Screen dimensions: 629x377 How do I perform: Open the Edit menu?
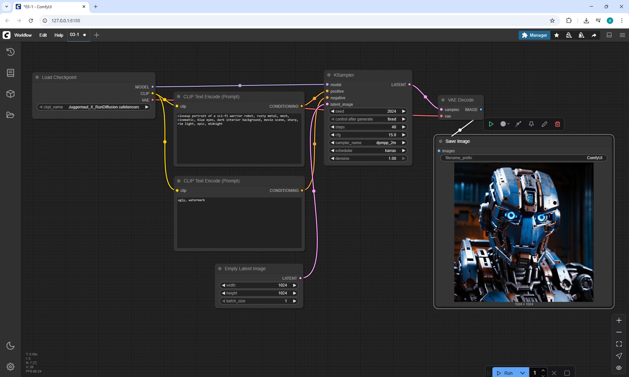click(43, 35)
